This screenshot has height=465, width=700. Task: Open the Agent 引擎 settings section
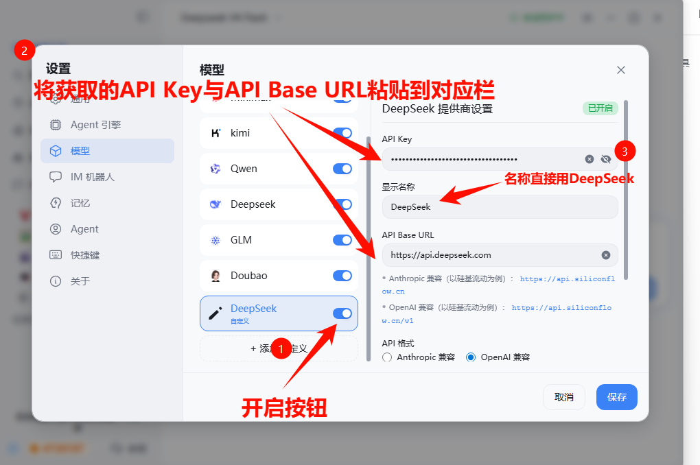pyautogui.click(x=107, y=125)
